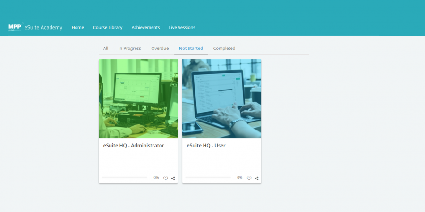Click the Administrator course progress bar

click(125, 178)
